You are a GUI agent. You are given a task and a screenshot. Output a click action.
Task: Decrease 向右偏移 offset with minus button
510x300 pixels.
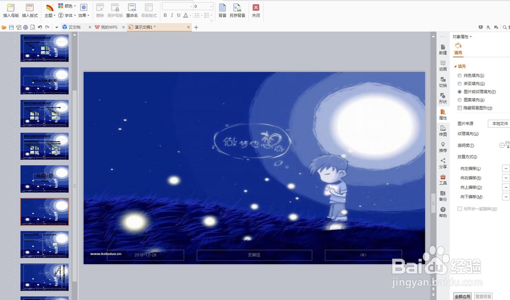(x=506, y=178)
